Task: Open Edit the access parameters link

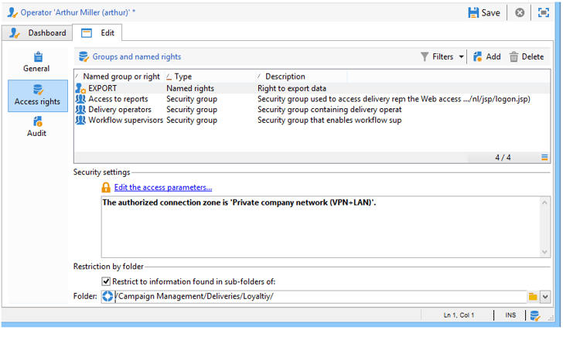Action: tap(163, 187)
